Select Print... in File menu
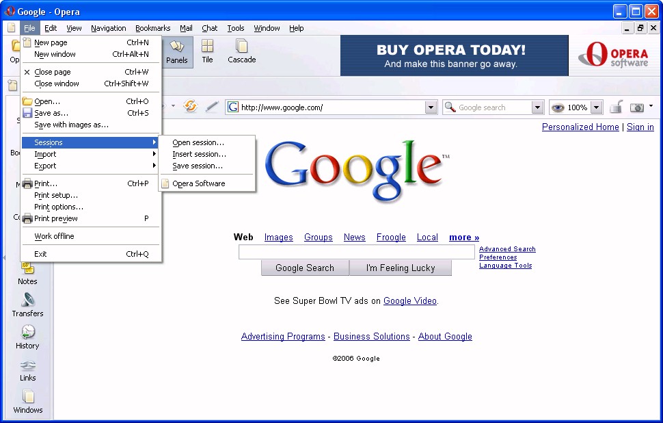The width and height of the screenshot is (663, 423). point(91,183)
